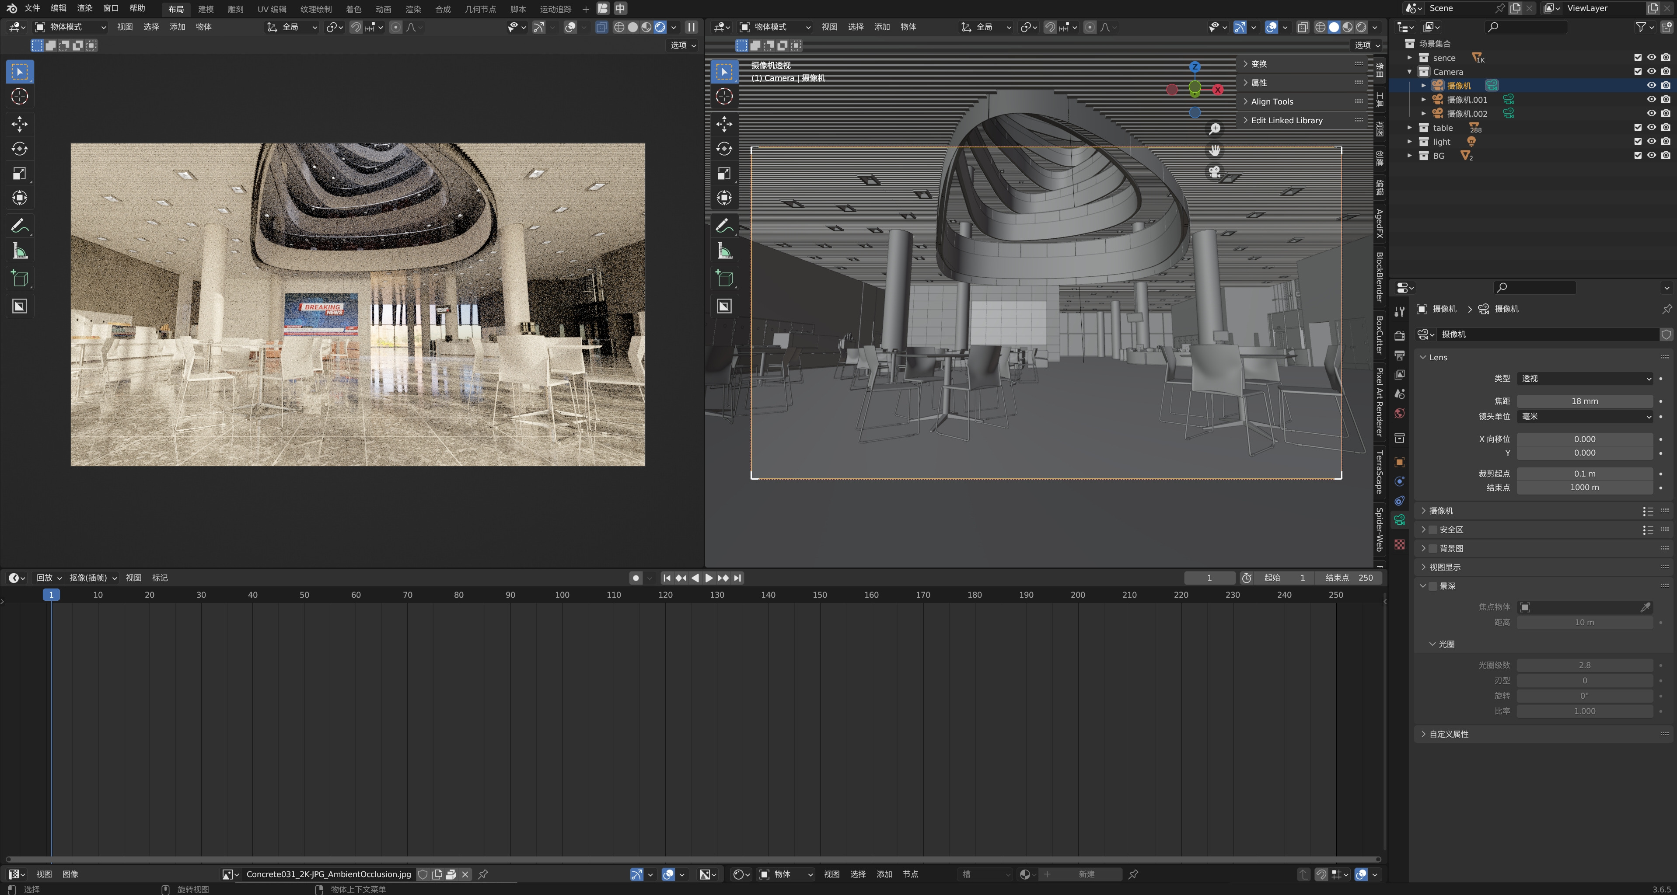
Task: Select the Scale tool in left viewport
Action: tap(20, 173)
